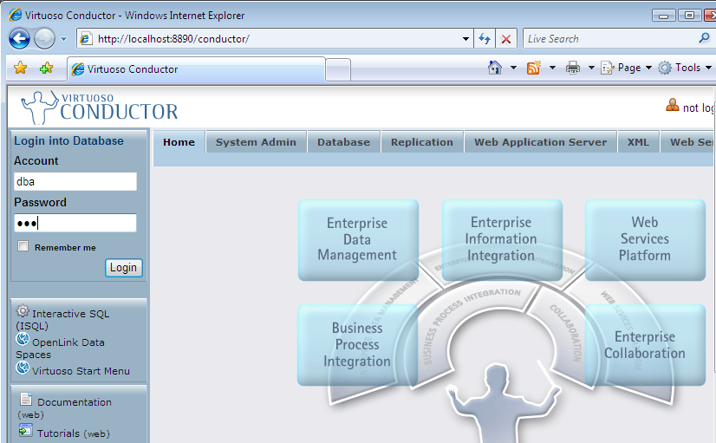This screenshot has height=443, width=716.
Task: Click the search magnifier icon
Action: [704, 38]
